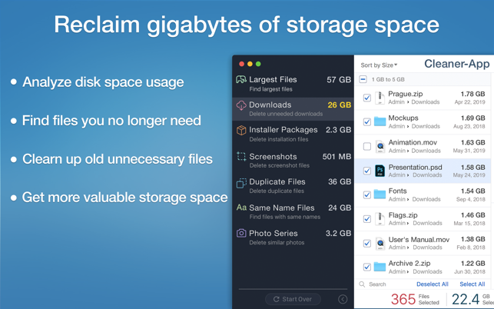Click the Deselect All link
Image resolution: width=494 pixels, height=309 pixels.
(x=432, y=284)
